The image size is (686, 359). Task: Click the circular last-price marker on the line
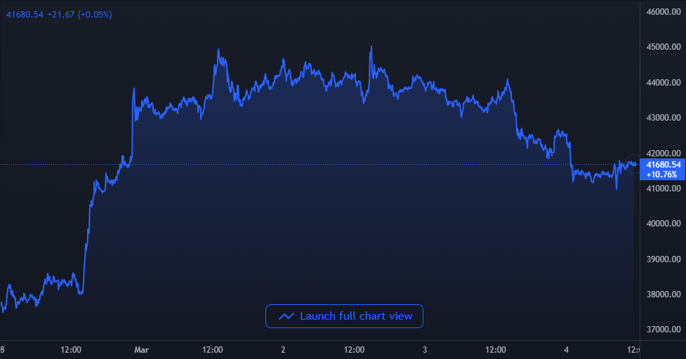pyautogui.click(x=634, y=164)
